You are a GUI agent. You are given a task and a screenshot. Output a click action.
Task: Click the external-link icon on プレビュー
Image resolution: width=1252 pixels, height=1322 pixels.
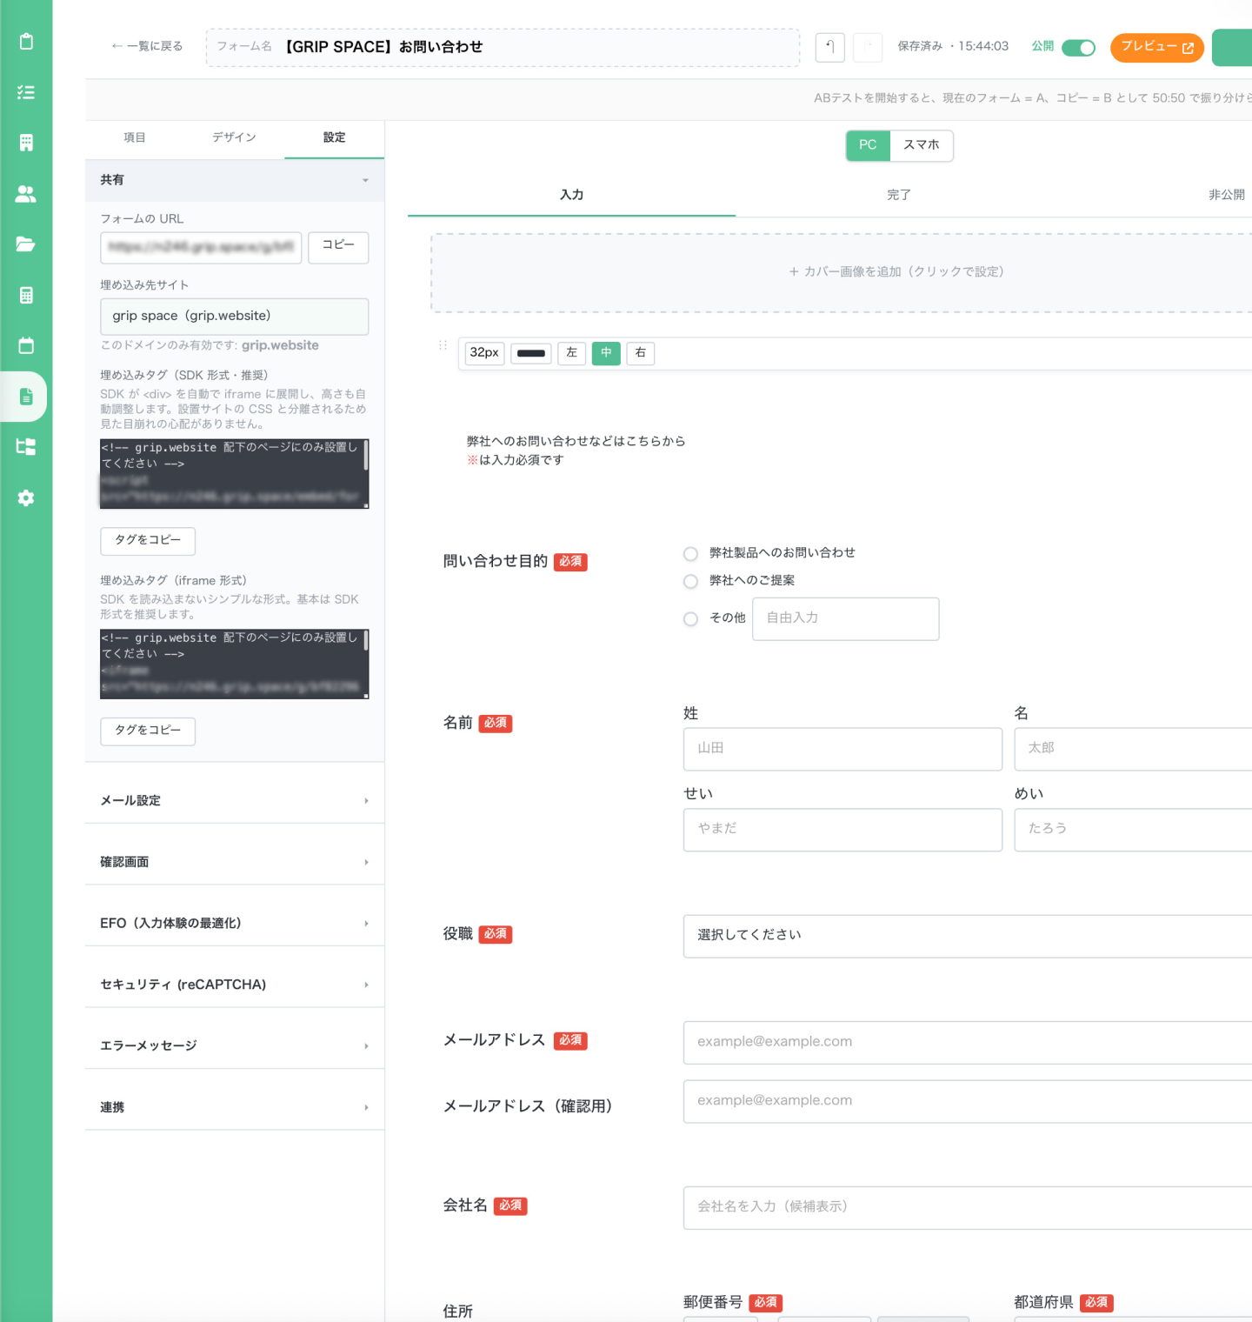tap(1188, 48)
